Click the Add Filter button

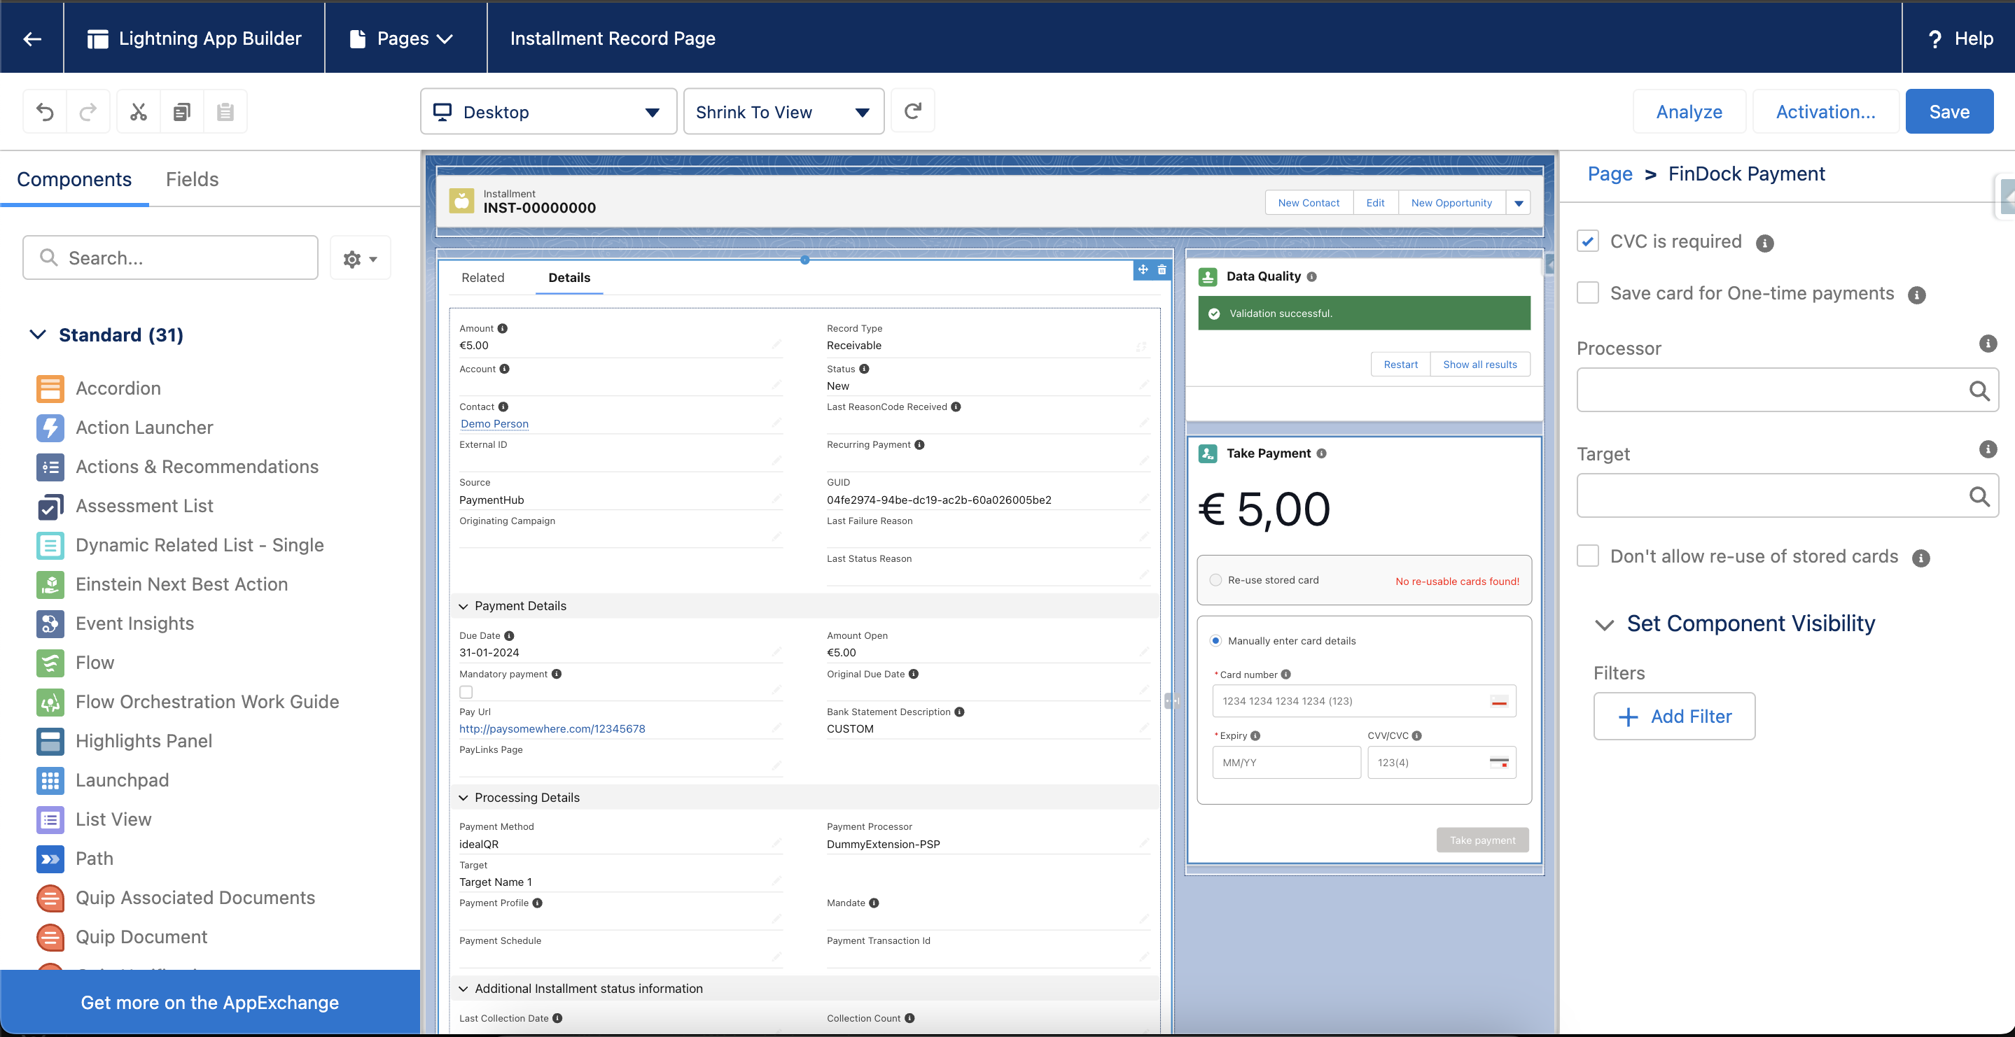[1674, 716]
